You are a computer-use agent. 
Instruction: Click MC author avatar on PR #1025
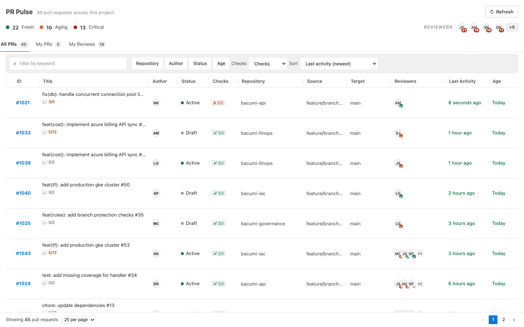click(156, 223)
